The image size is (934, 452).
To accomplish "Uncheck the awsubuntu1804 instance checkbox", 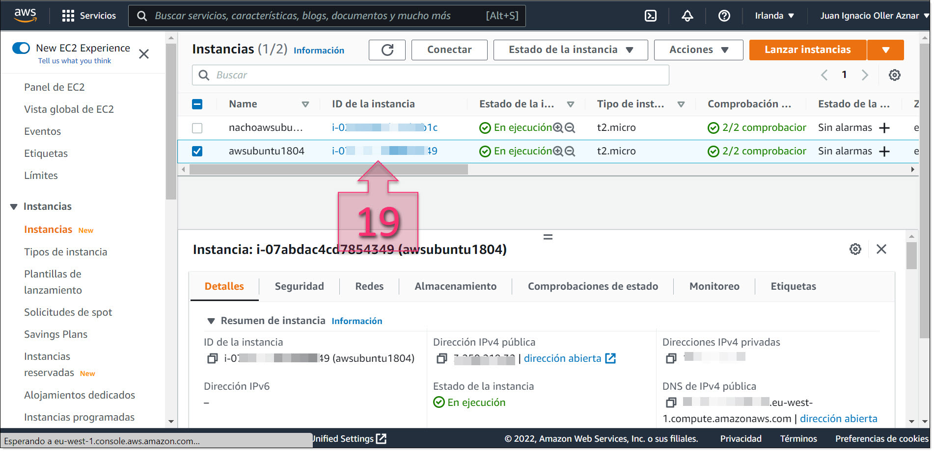I will pos(197,151).
